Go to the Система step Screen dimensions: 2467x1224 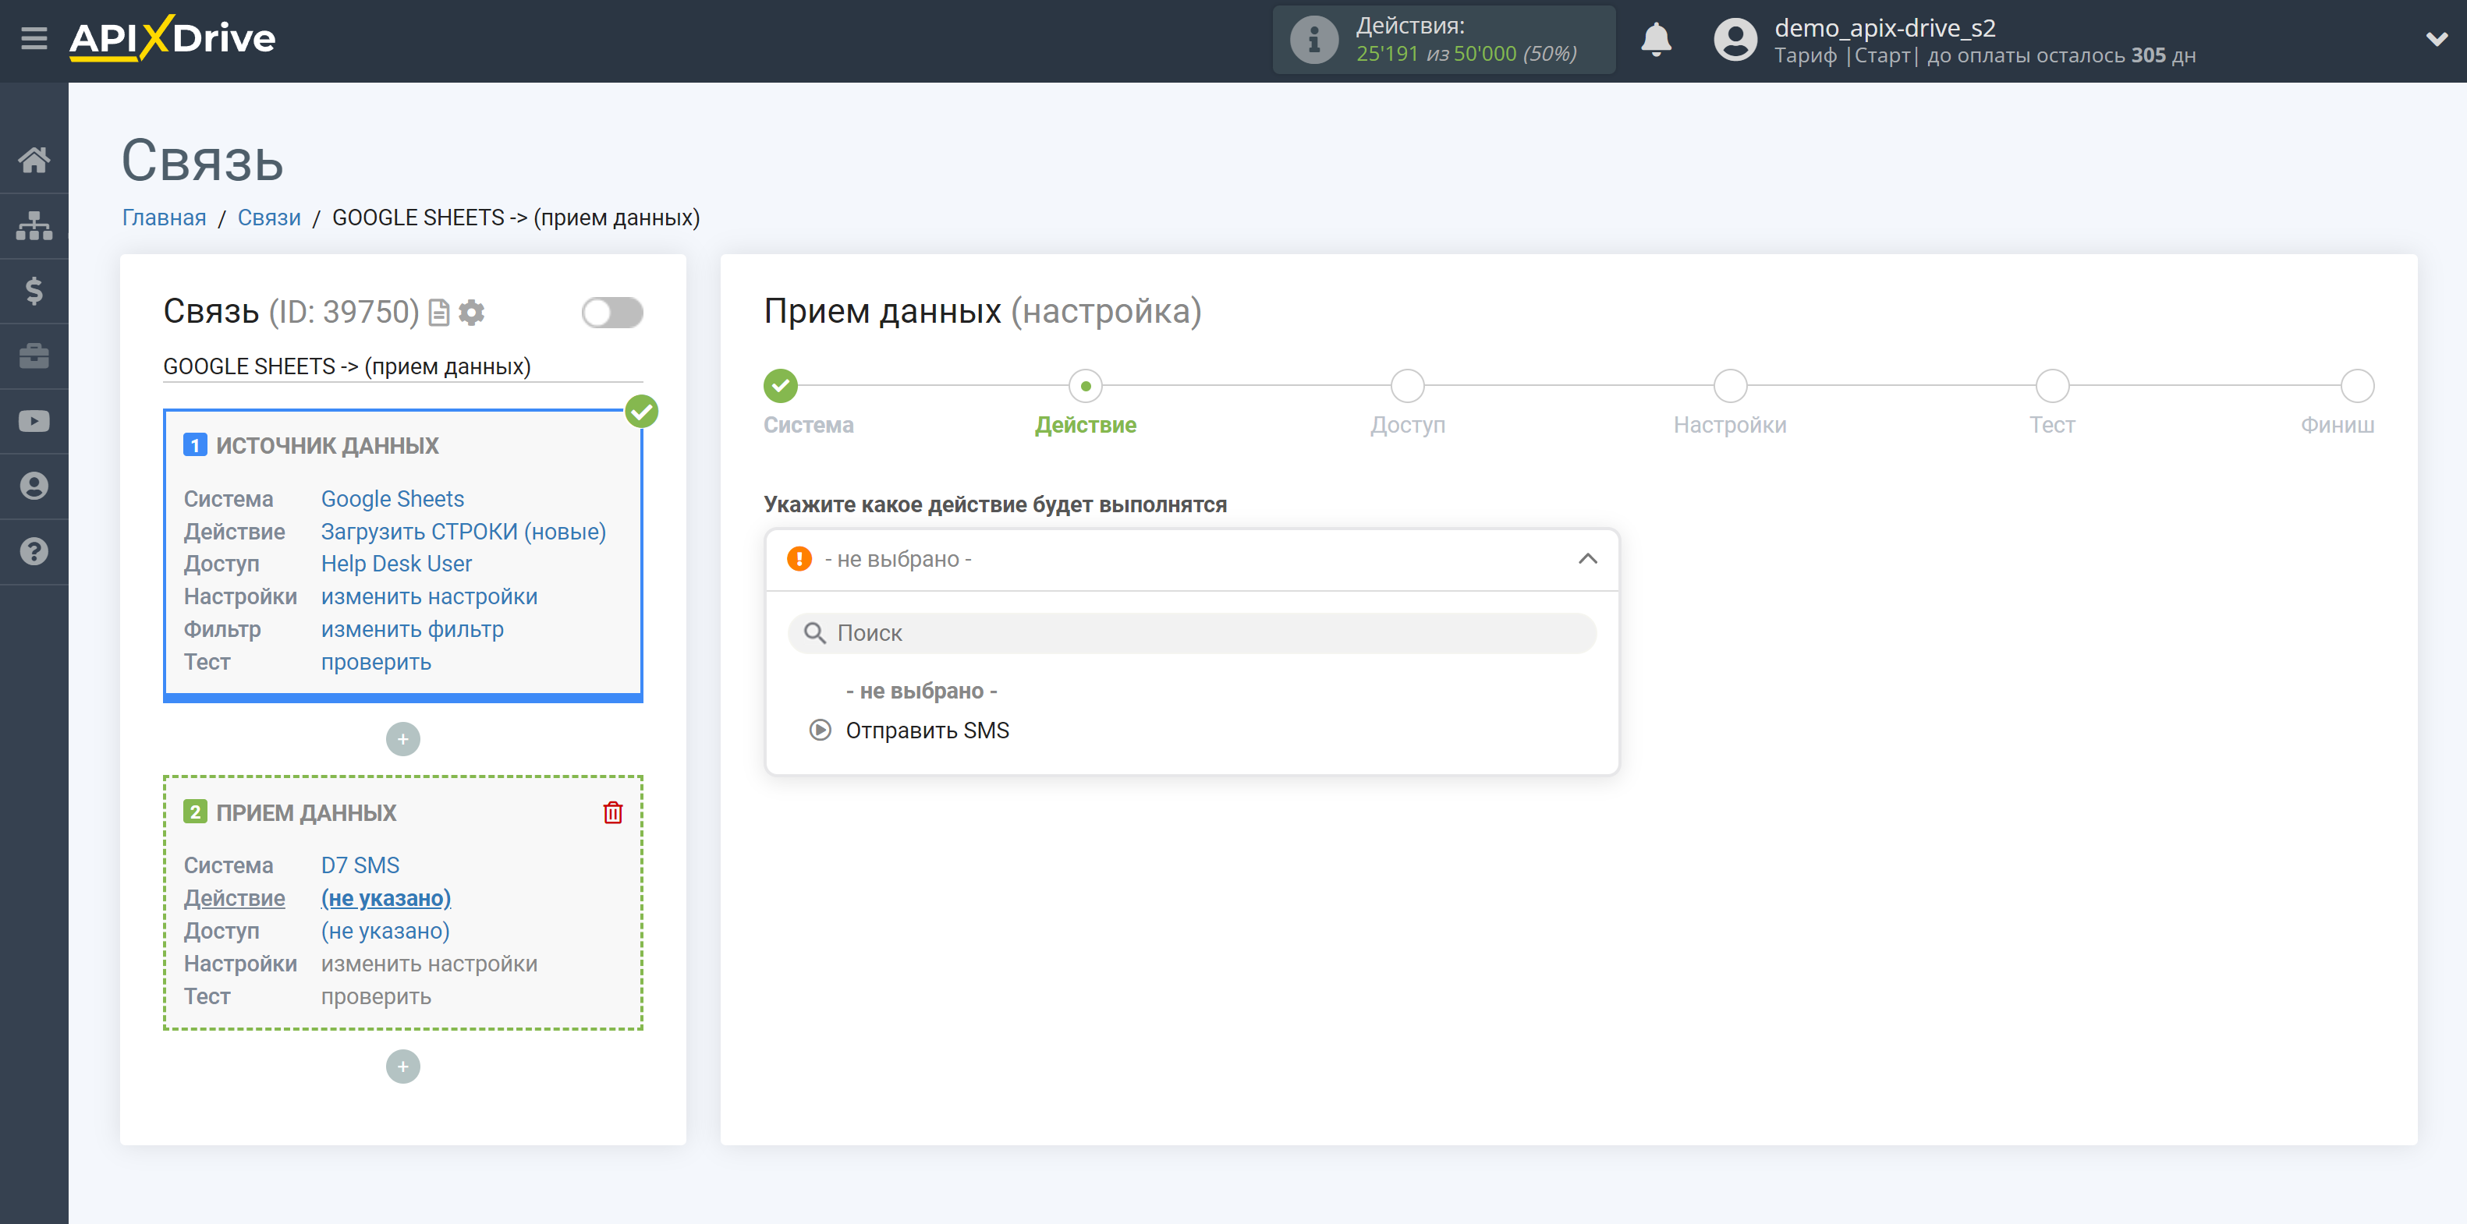point(808,425)
